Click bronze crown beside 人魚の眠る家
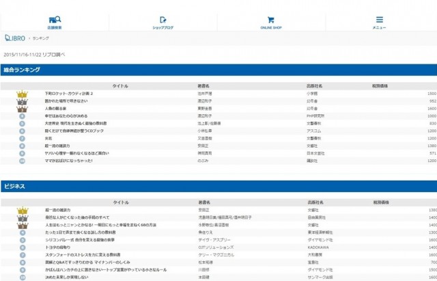437x281 pixels. coord(22,108)
